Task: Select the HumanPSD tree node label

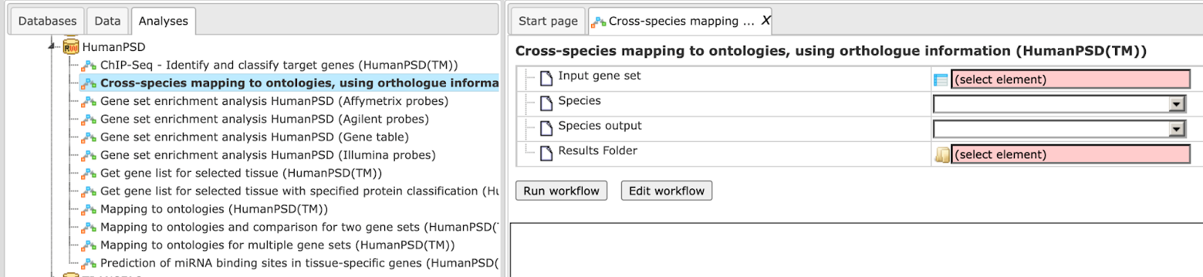Action: click(114, 47)
